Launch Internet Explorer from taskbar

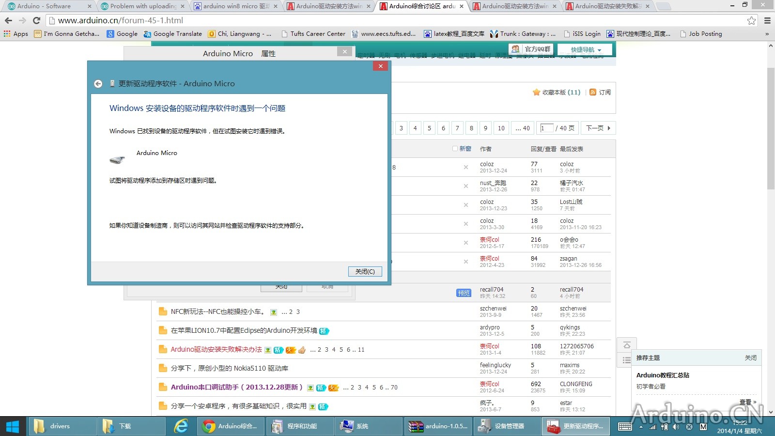click(x=182, y=426)
